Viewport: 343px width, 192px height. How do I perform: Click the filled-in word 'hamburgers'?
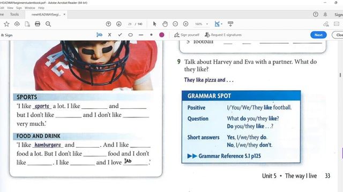48,145
